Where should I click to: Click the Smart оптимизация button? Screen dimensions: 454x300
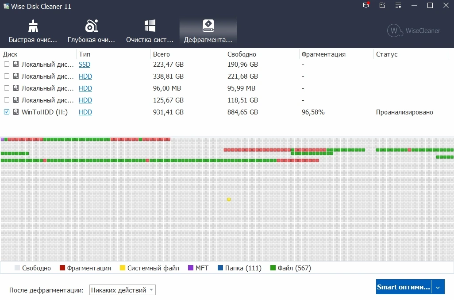pos(403,287)
